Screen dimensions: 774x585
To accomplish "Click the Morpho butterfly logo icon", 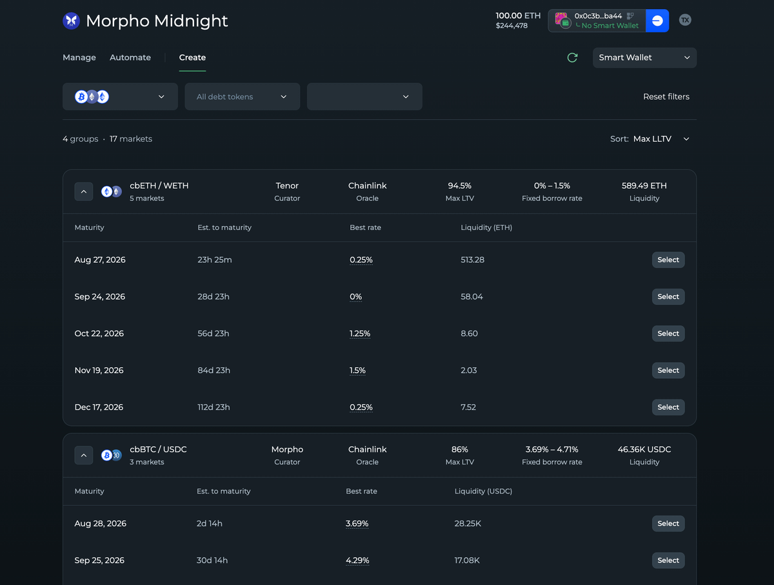I will [x=71, y=21].
